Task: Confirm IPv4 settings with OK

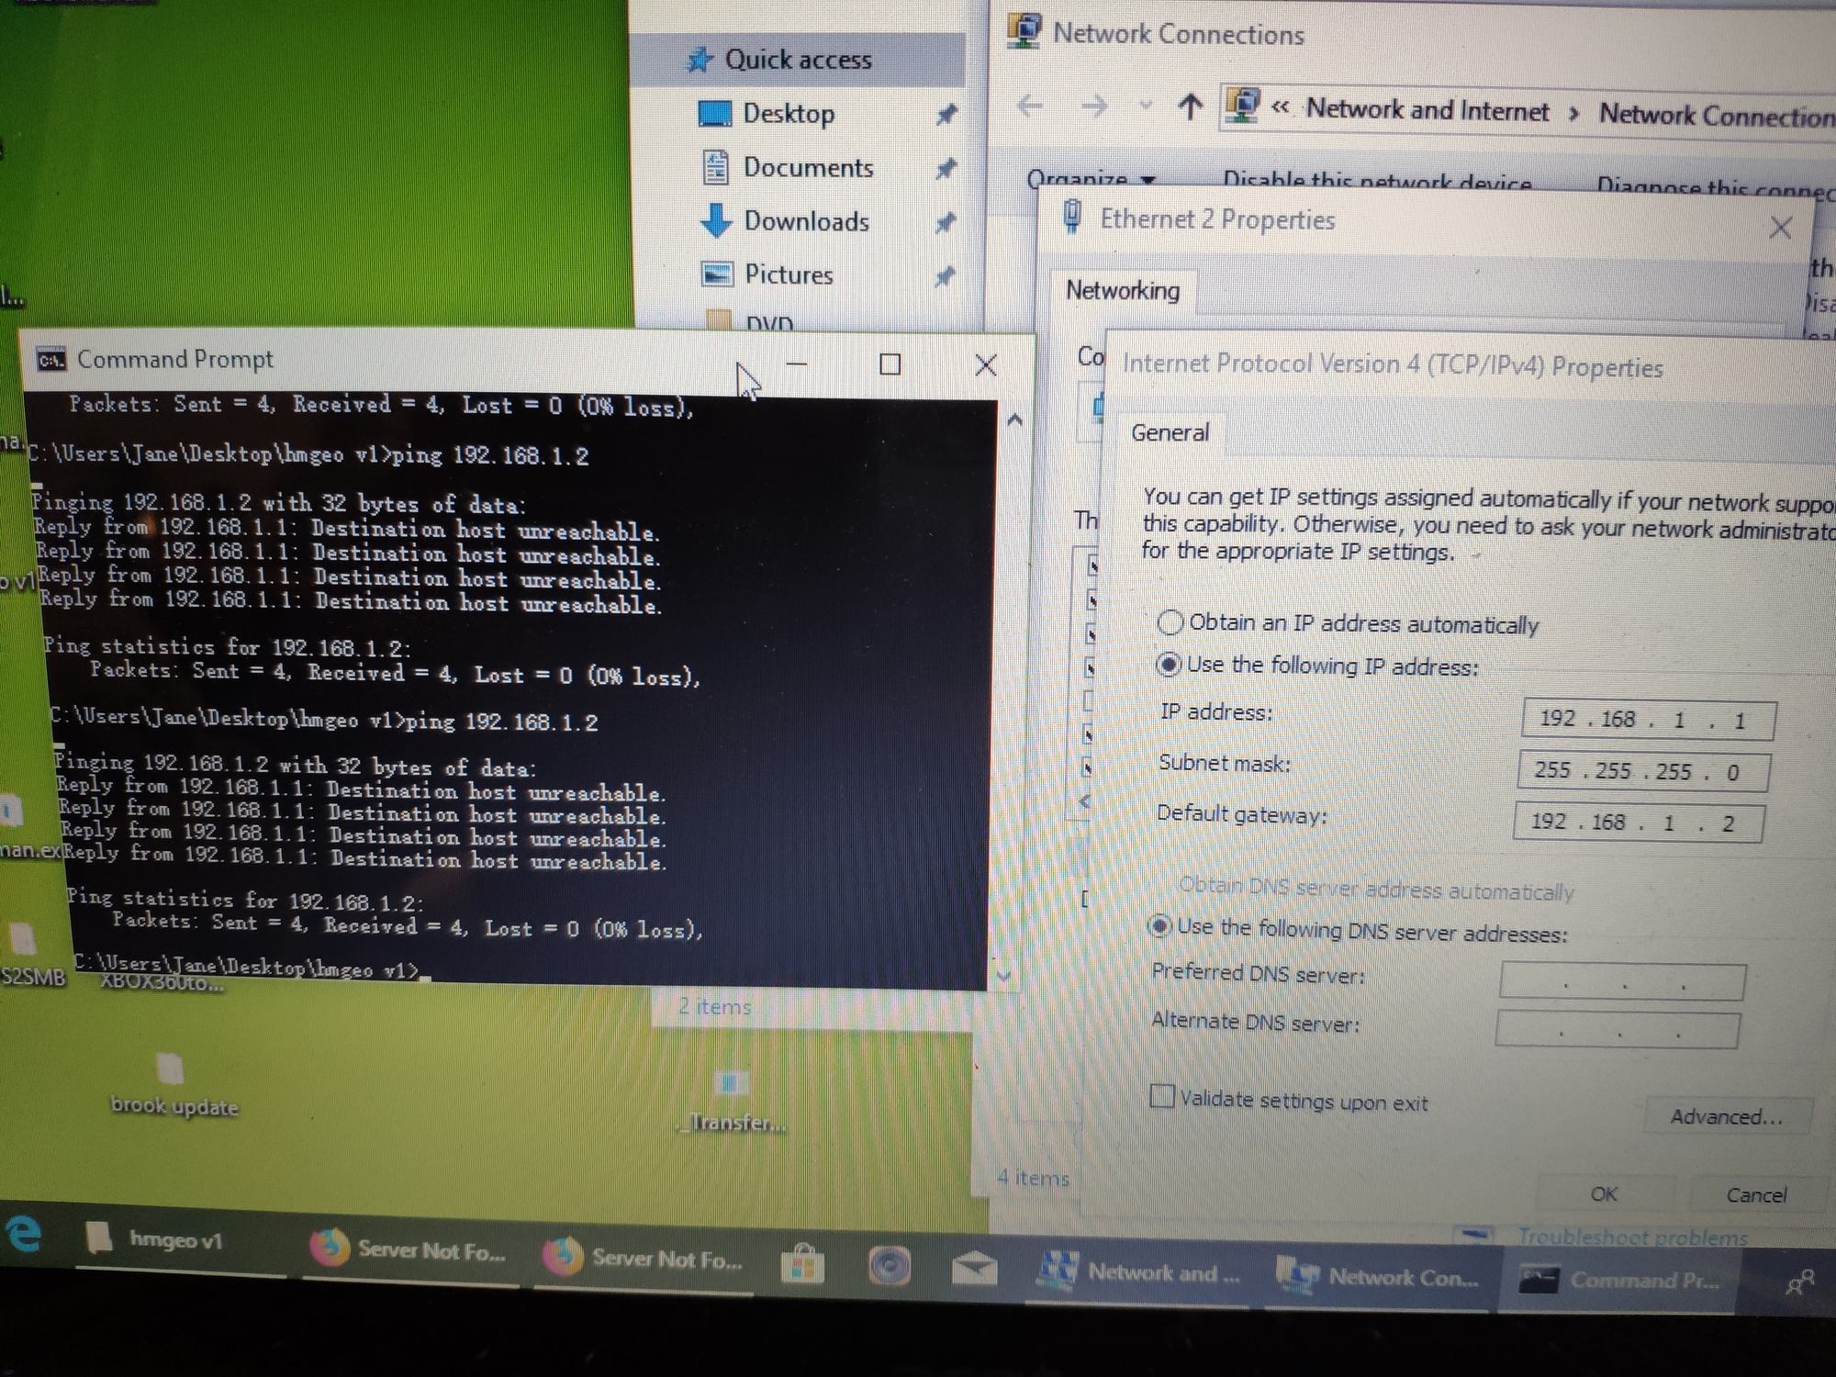Action: [x=1603, y=1193]
